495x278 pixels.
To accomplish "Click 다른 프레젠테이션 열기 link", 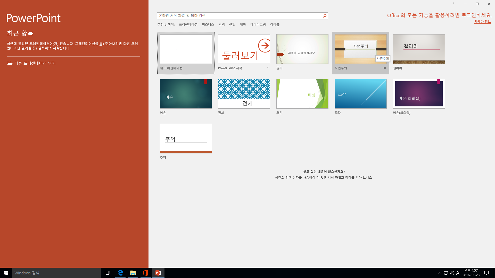I will pos(35,63).
